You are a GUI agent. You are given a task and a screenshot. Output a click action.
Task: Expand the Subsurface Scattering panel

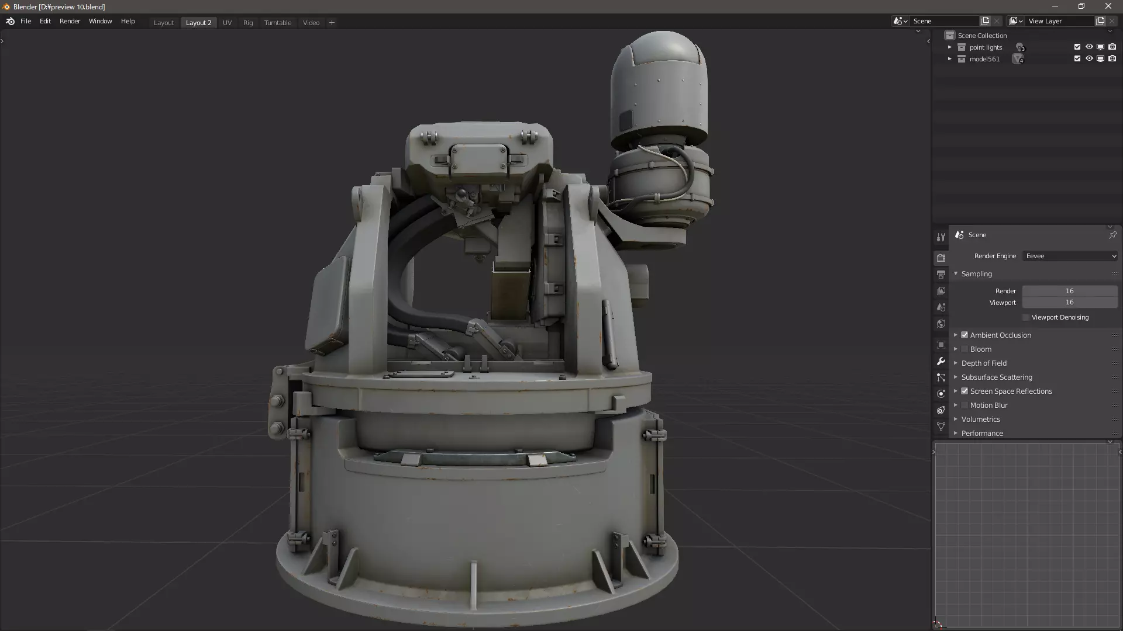[956, 377]
